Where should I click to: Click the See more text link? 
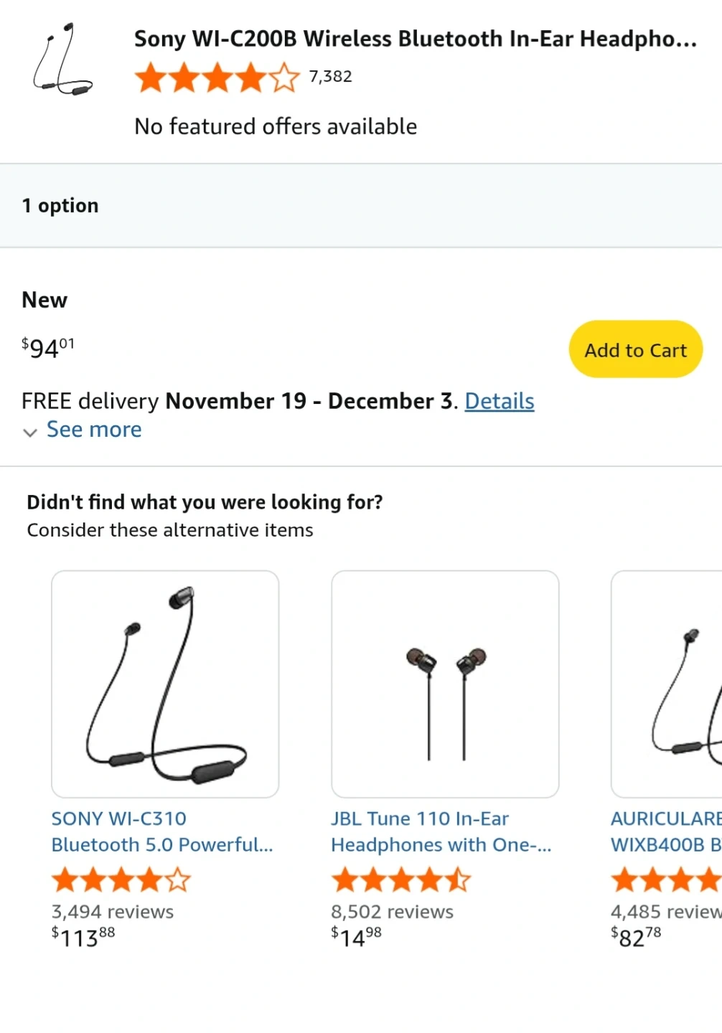[x=94, y=430]
